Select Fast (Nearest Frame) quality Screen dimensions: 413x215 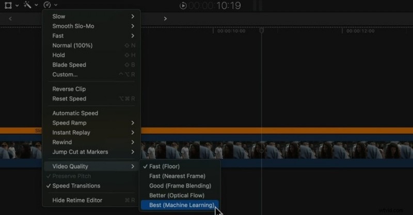pos(180,176)
